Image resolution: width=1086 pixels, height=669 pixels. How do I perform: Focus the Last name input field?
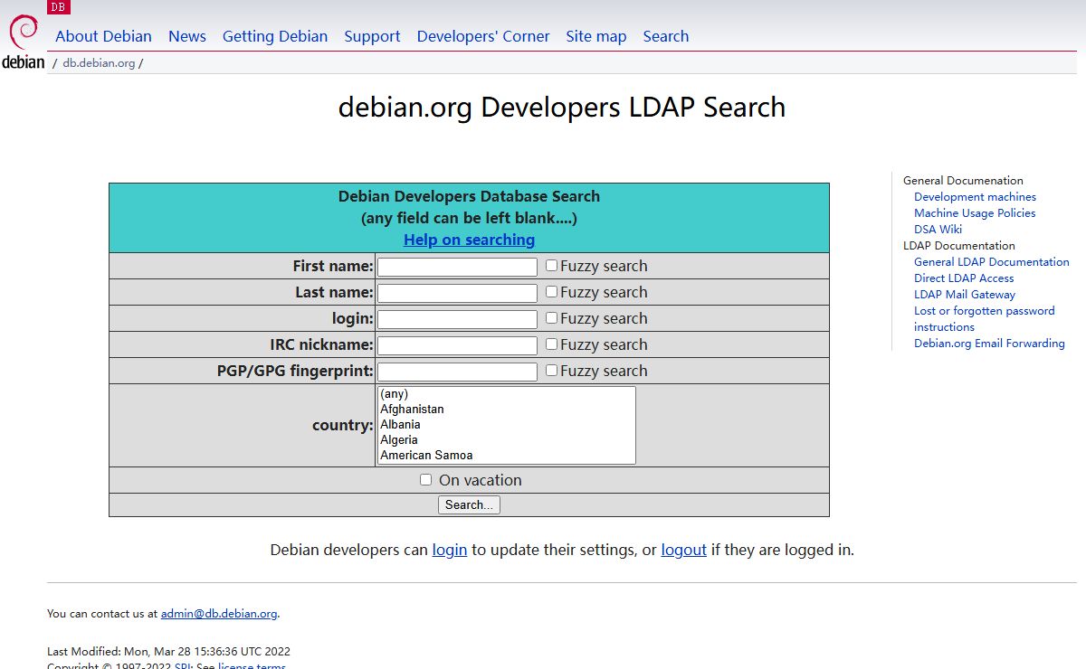click(x=457, y=293)
